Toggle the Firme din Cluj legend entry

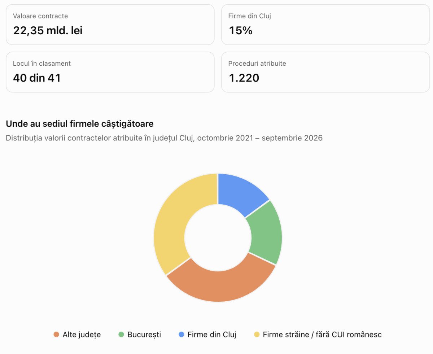pos(207,335)
